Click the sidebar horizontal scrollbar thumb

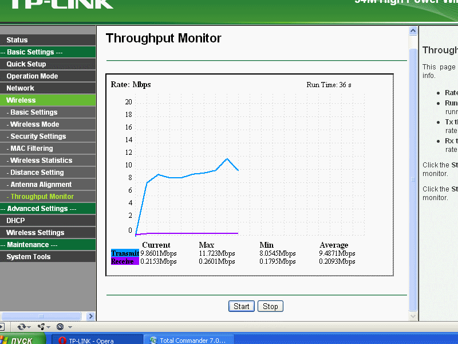point(41,316)
